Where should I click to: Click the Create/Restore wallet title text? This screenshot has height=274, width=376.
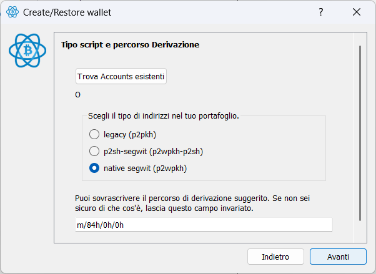click(67, 12)
